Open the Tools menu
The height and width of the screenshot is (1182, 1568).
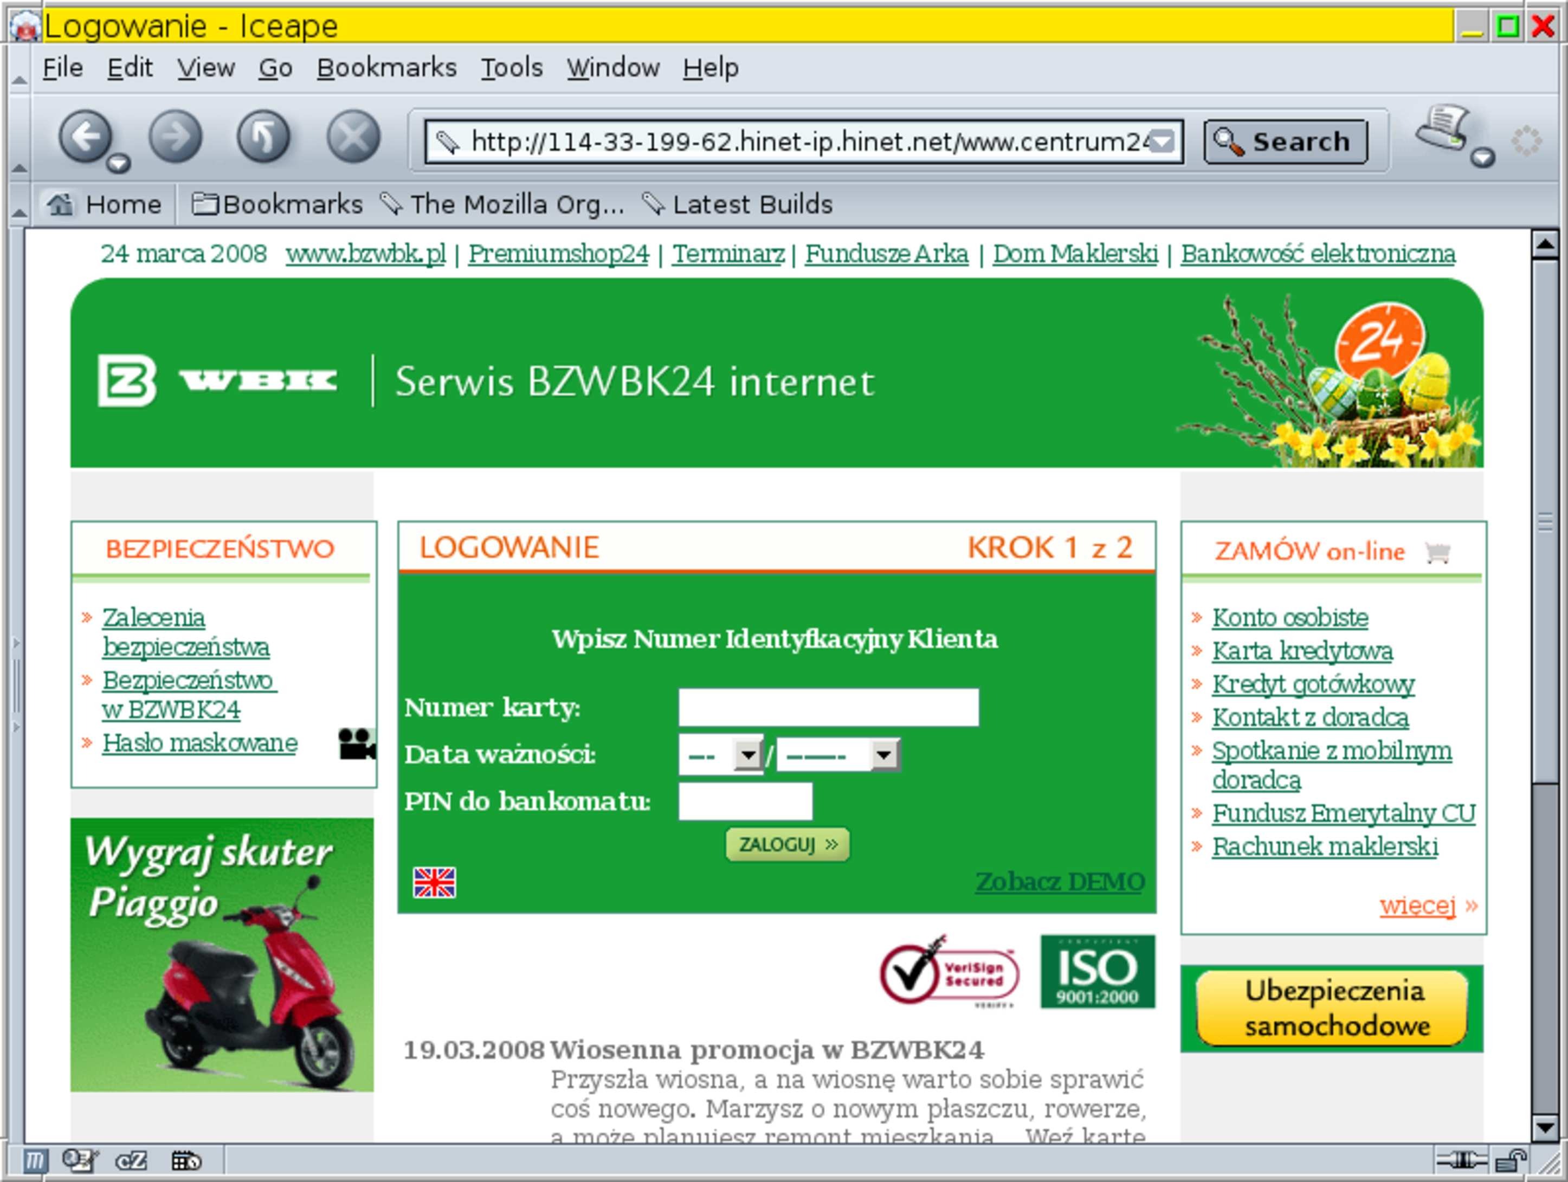(x=509, y=68)
